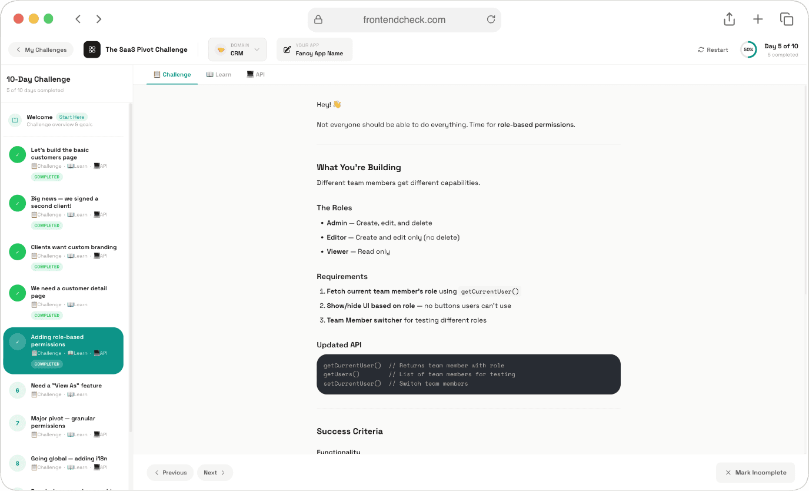Toggle the checkmark on basic customers page task
The image size is (809, 491).
point(17,154)
